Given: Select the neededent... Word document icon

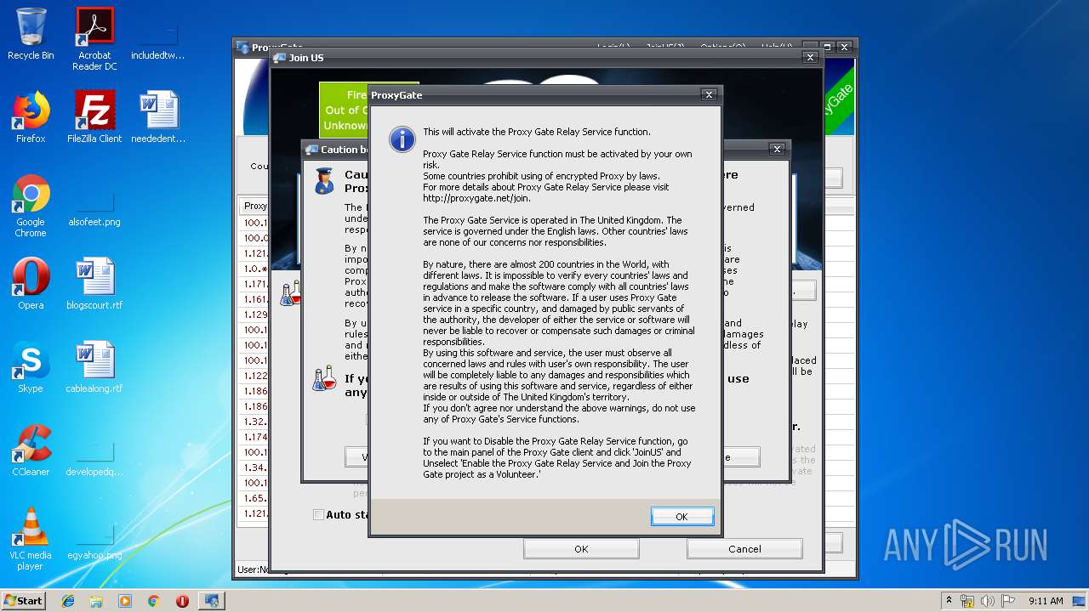Looking at the screenshot, I should 158,117.
